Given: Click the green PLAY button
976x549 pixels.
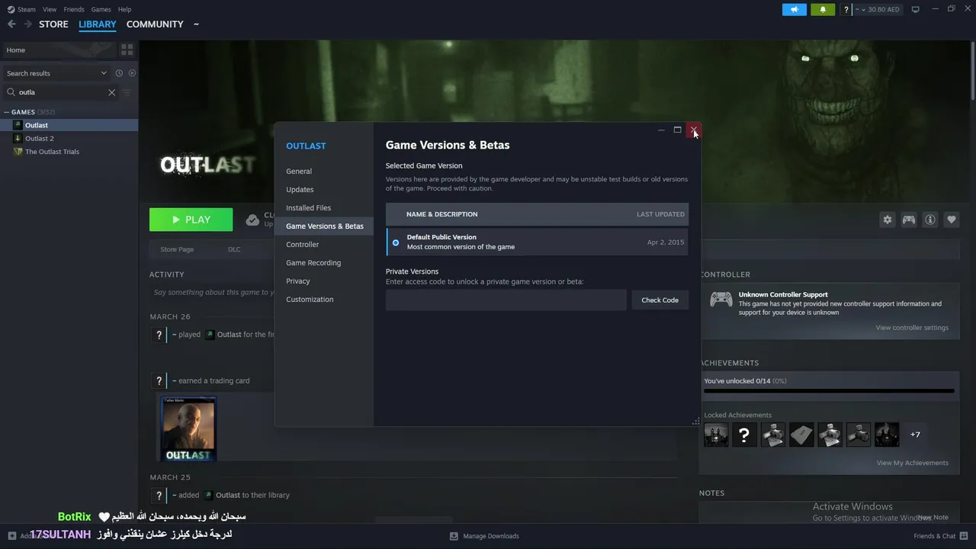Looking at the screenshot, I should click(191, 220).
